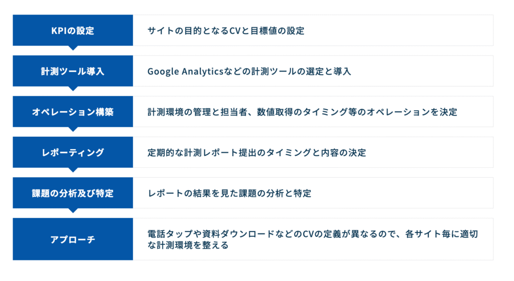Viewport: 514px width, 281px height.
Task: Choose the "アプローチ" blue label
Action: [73, 239]
